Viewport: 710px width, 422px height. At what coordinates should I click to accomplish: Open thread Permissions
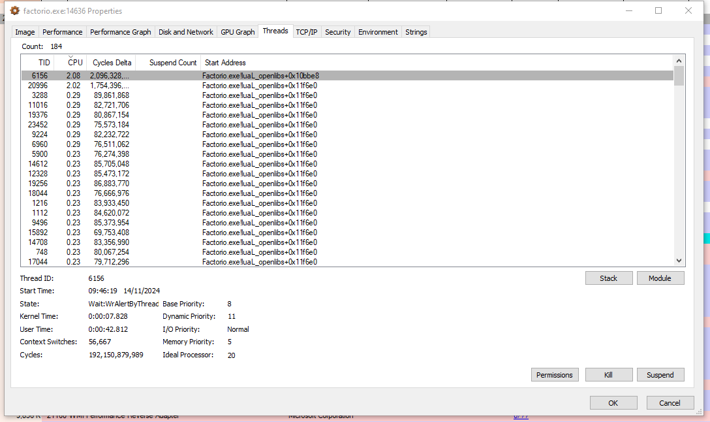coord(554,375)
